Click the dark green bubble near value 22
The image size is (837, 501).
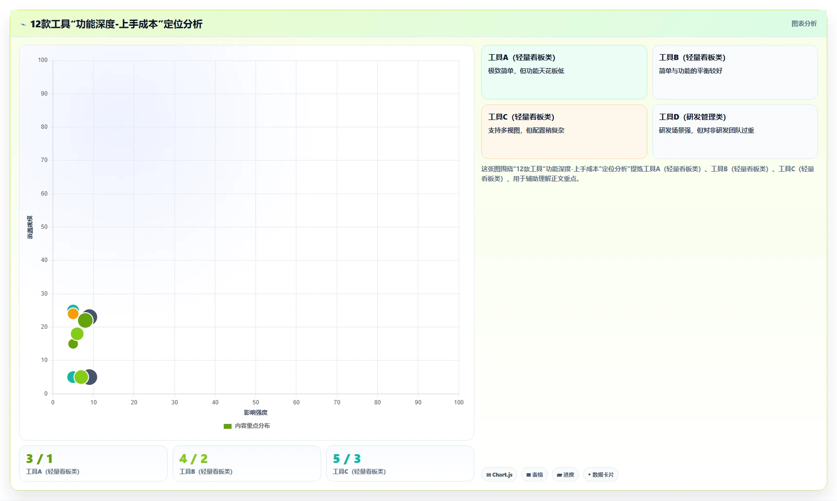click(x=85, y=321)
